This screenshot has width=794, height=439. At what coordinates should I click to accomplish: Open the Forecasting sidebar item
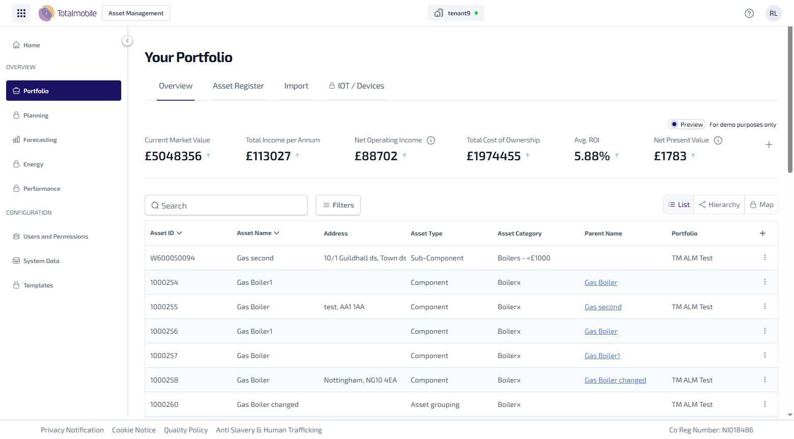coord(40,140)
